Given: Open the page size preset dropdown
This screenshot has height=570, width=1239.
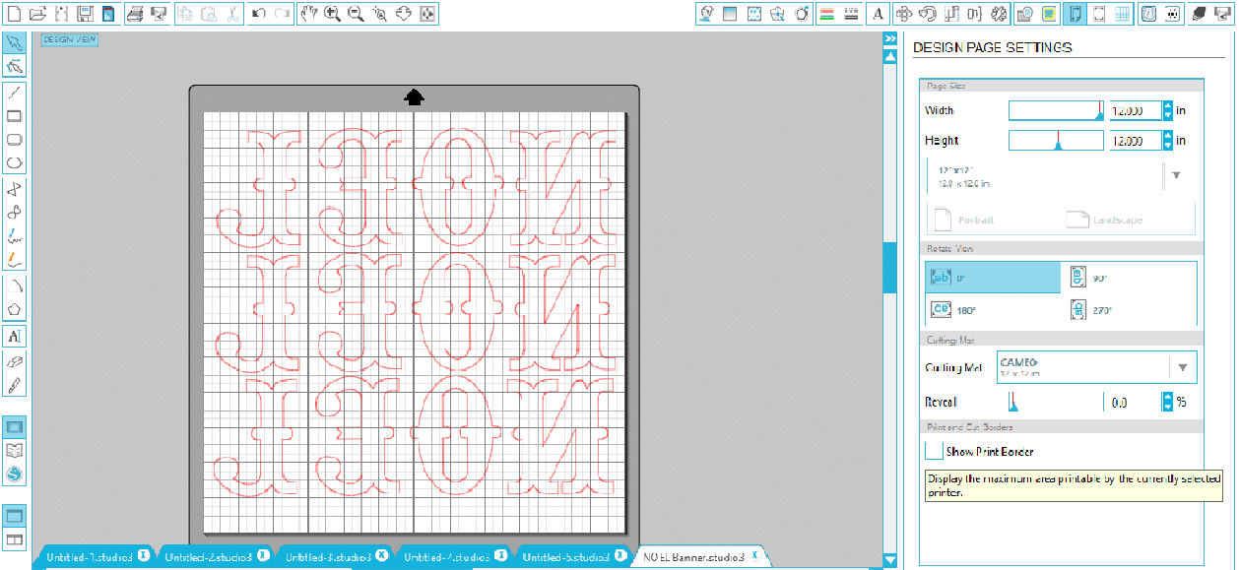Looking at the screenshot, I should (1176, 175).
